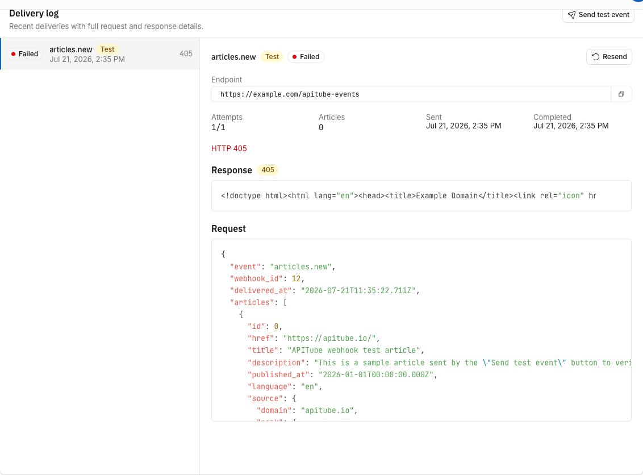Click the 405 badge next to Response
The width and height of the screenshot is (643, 475).
pyautogui.click(x=268, y=170)
